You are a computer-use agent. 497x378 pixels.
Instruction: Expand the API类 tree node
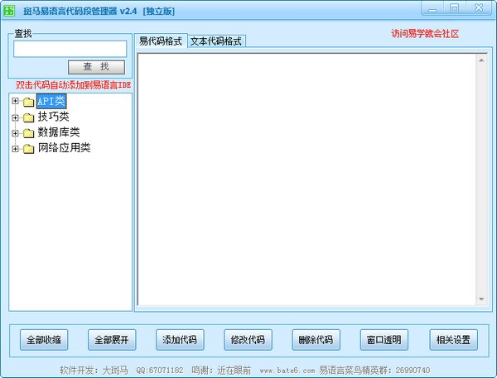15,102
